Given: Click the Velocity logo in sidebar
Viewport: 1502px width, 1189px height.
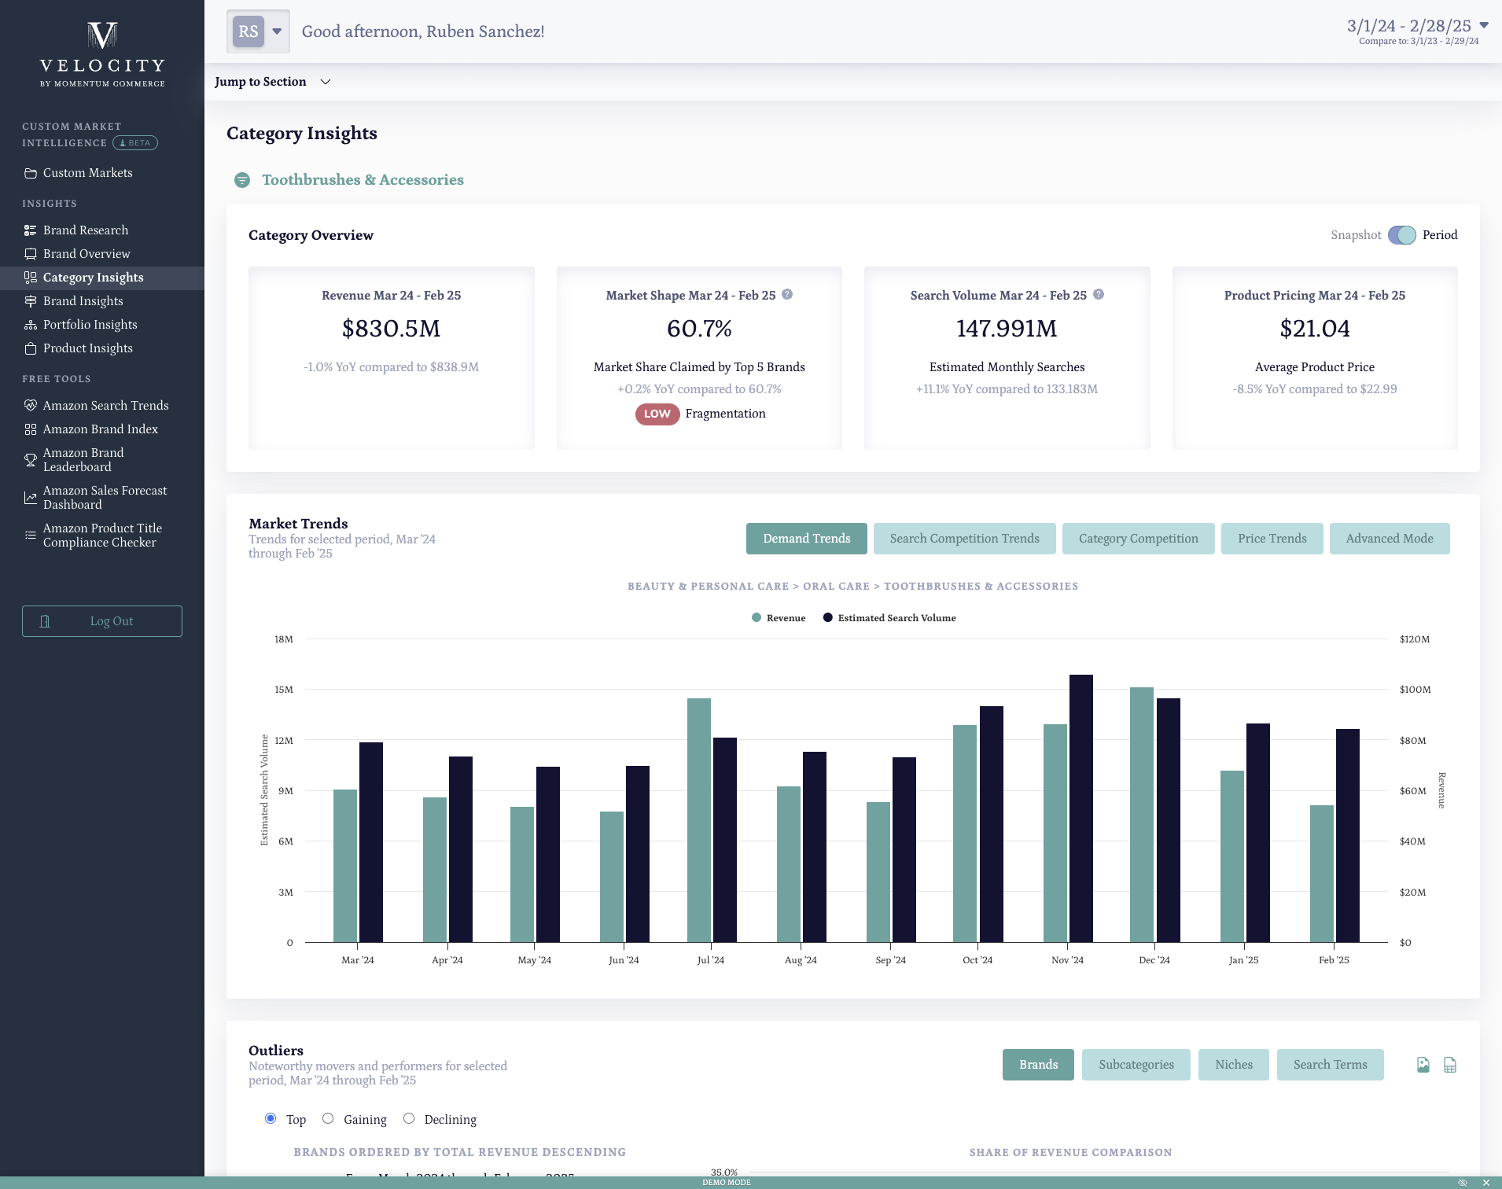Looking at the screenshot, I should (102, 54).
